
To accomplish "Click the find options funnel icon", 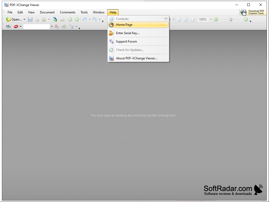I will [72, 27].
